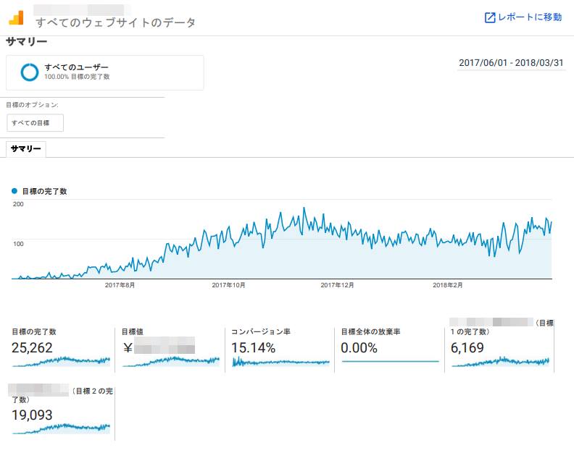Screen dimensions: 574x453
Task: Click the 目標2の完了数 19,093 sparkline
Action: [62, 428]
